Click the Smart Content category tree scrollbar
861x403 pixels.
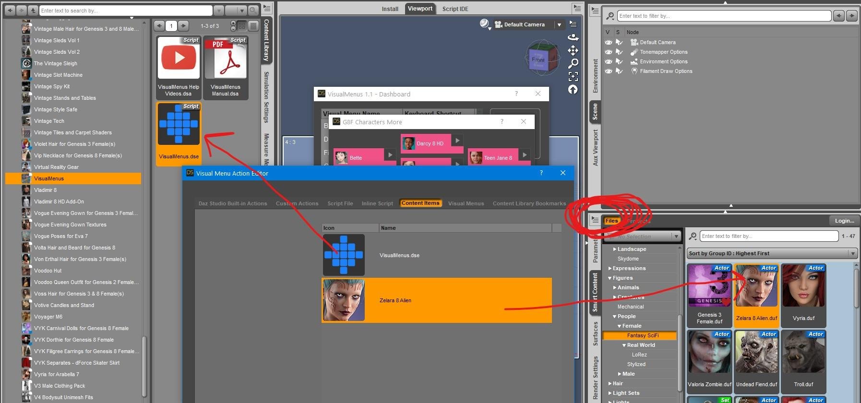click(x=679, y=353)
